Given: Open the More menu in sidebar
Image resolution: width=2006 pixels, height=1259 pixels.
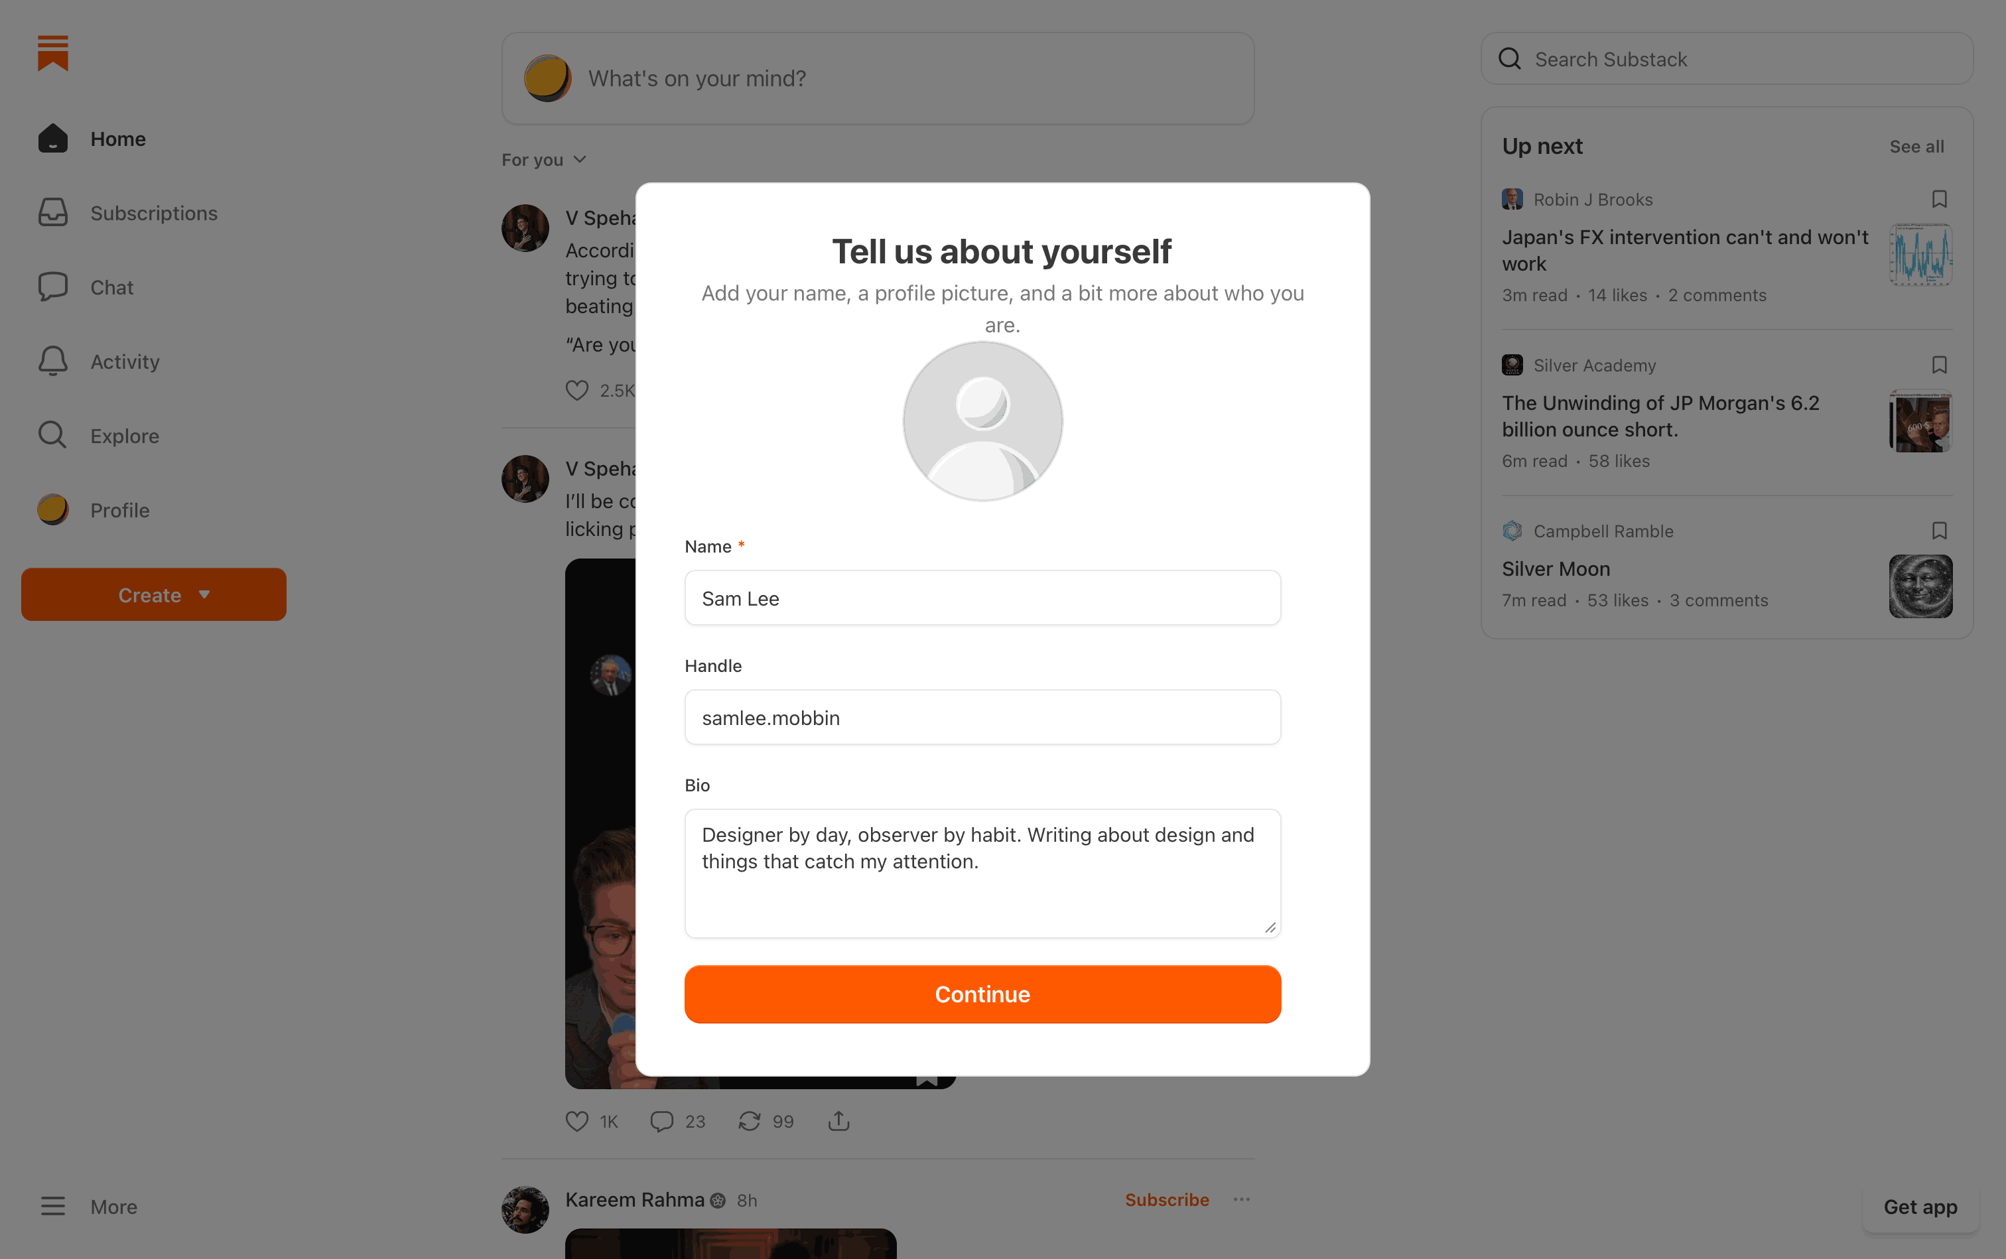Looking at the screenshot, I should coord(88,1207).
